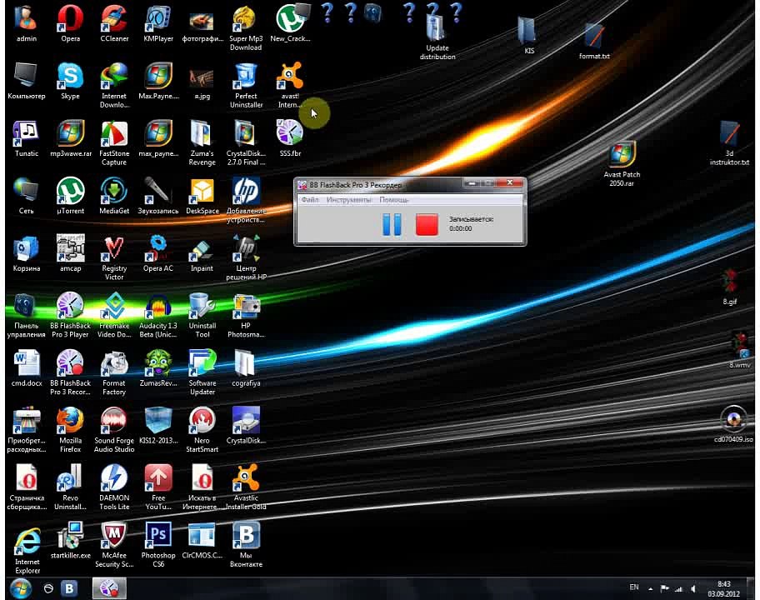Select the Revo Uninstaller icon
This screenshot has height=600, width=760.
point(70,487)
